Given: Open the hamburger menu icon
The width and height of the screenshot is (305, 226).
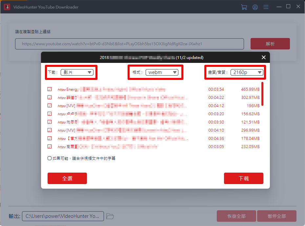Looking at the screenshot, I should (x=266, y=7).
